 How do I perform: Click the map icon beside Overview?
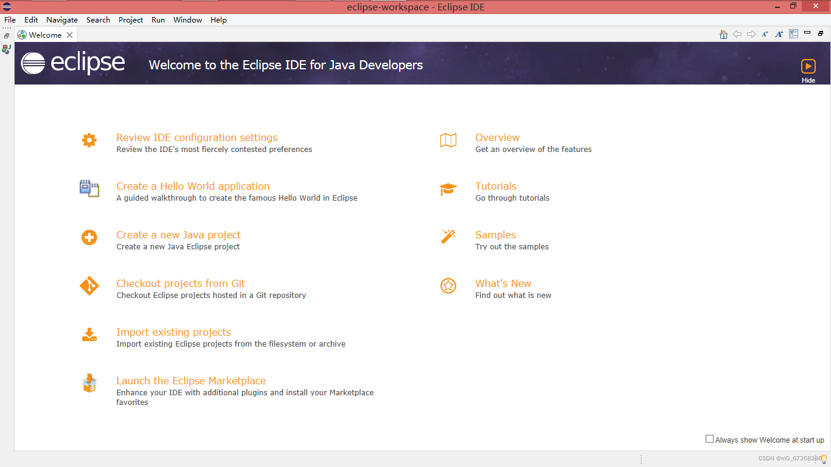point(448,140)
